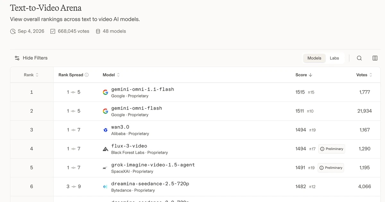Sort table by Votes column
385x202 pixels.
(x=364, y=75)
